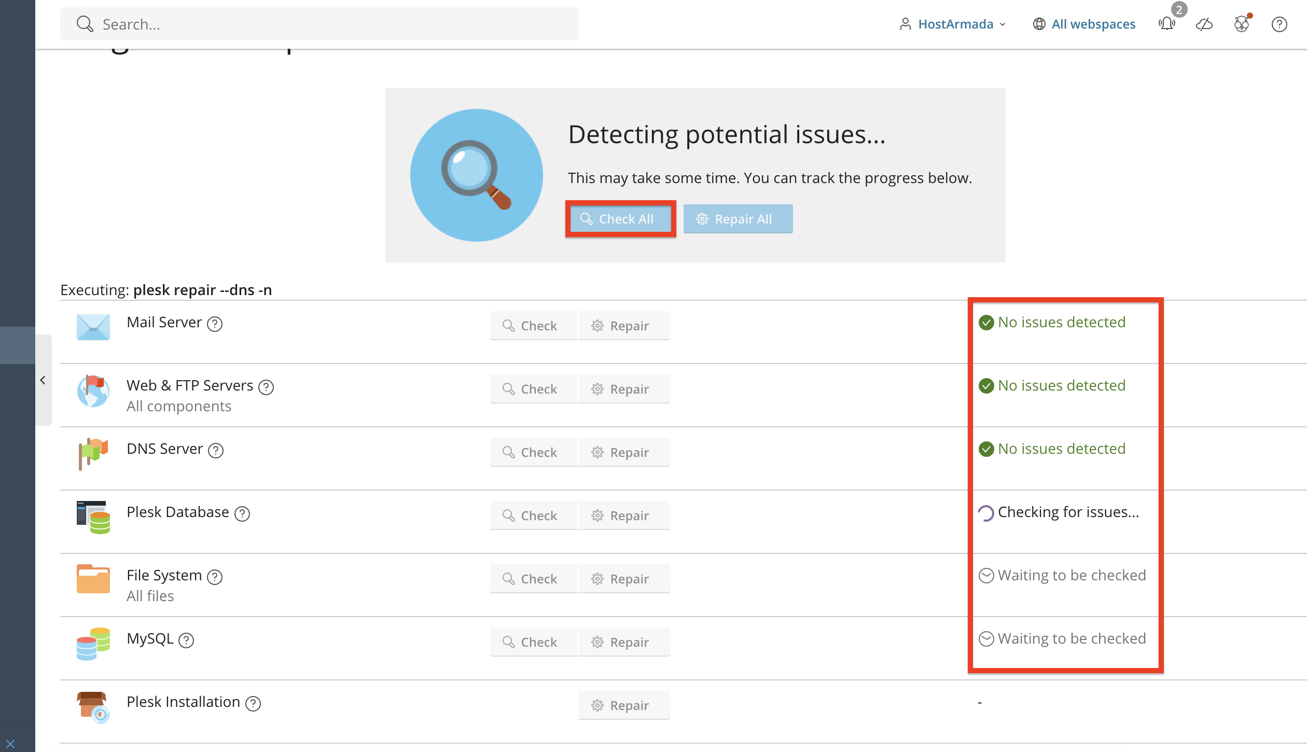
Task: Repair the Plesk Installation
Action: [624, 705]
